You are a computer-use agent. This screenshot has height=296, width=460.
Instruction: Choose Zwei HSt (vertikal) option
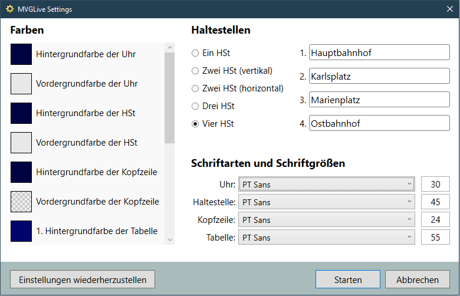point(195,71)
